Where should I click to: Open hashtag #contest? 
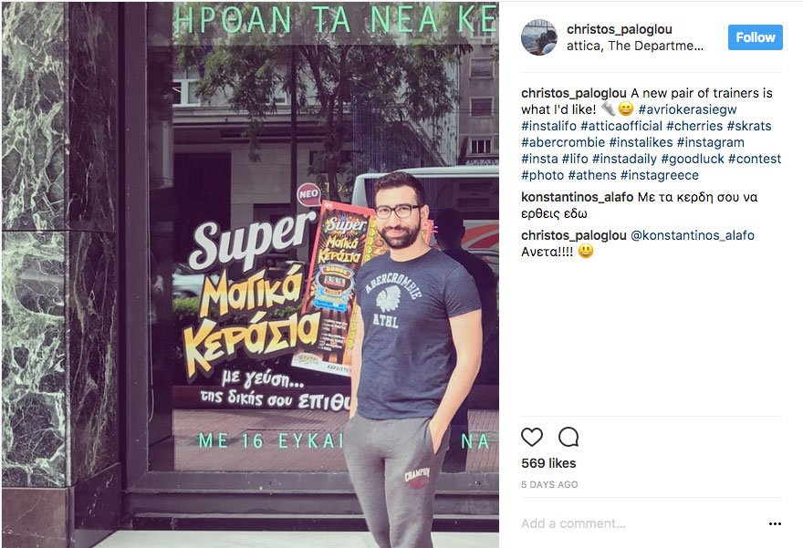[755, 159]
